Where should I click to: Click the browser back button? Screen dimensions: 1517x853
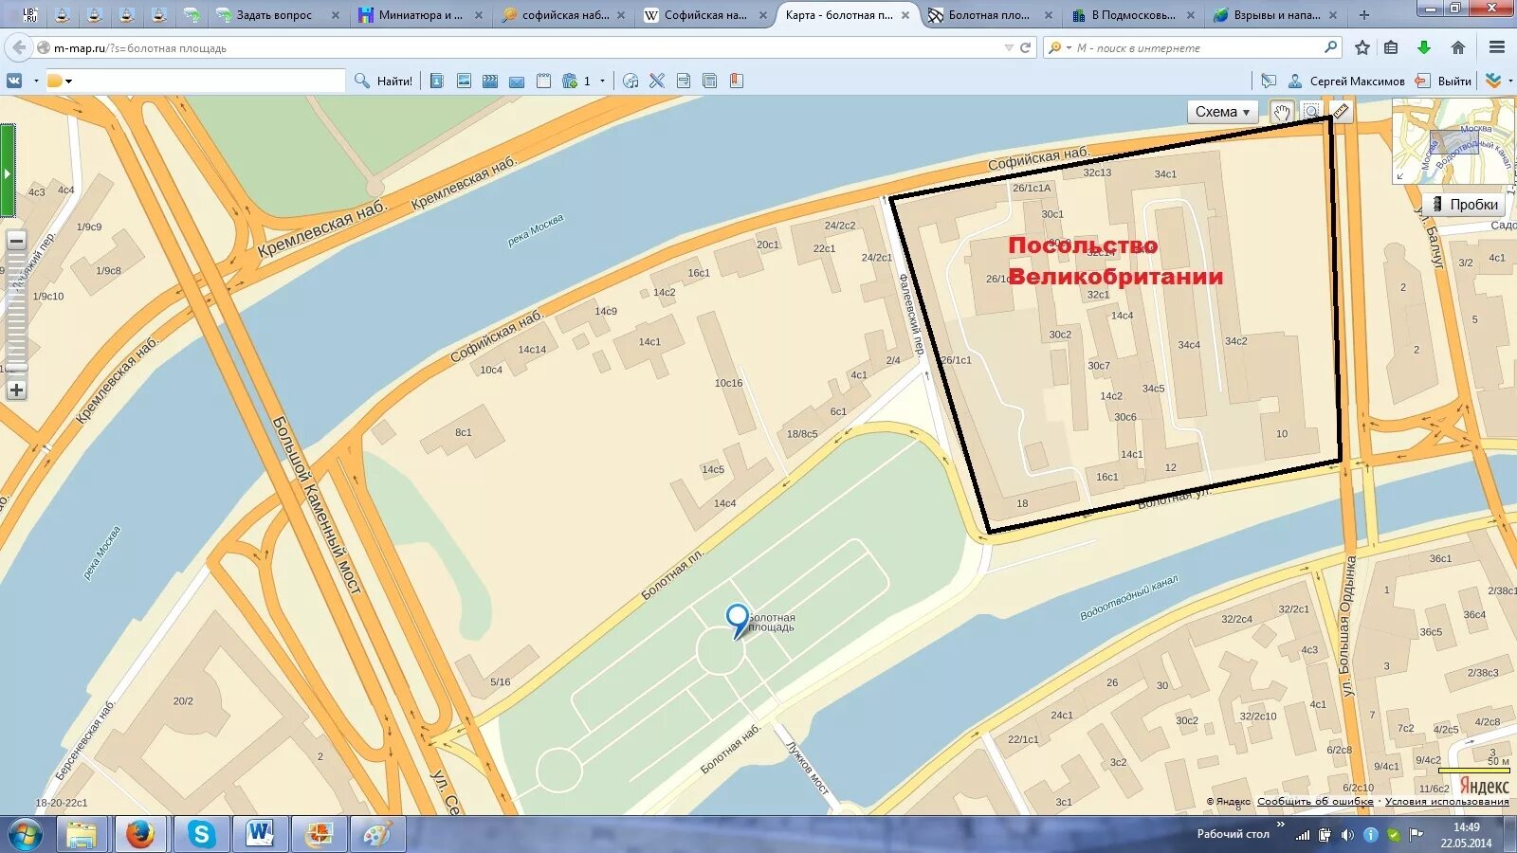click(x=19, y=47)
